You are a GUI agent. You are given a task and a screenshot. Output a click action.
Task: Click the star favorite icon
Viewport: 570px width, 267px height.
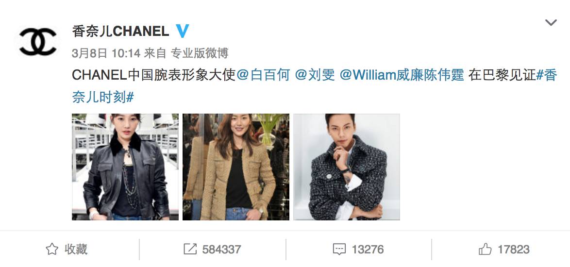pyautogui.click(x=52, y=249)
